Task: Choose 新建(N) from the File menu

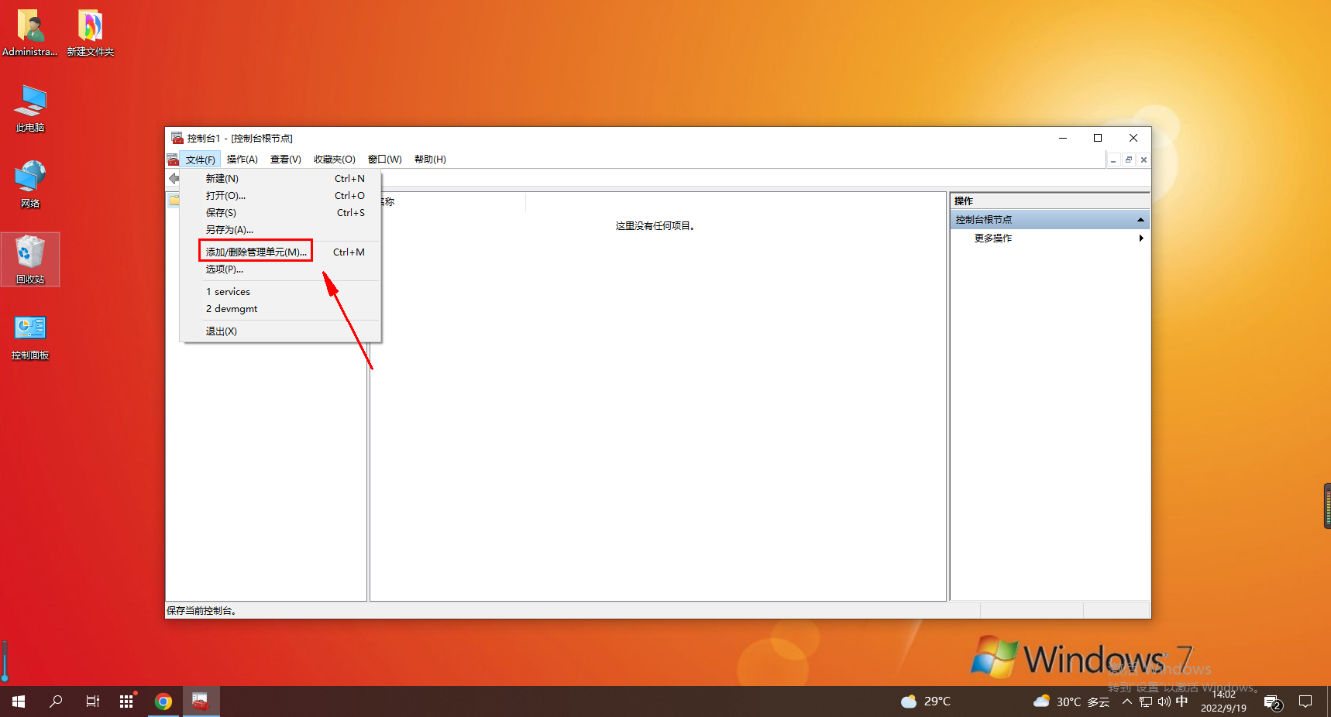Action: point(280,179)
